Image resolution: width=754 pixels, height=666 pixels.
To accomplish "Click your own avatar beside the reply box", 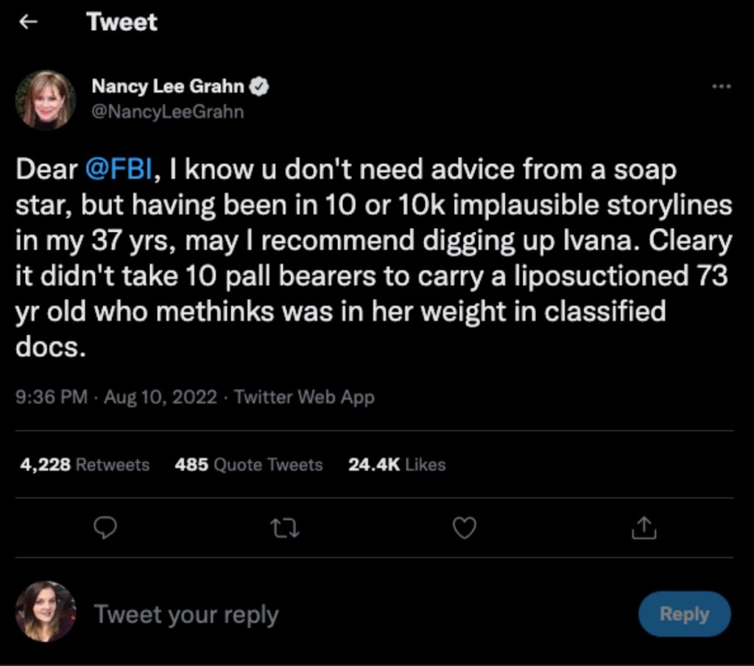I will point(46,612).
